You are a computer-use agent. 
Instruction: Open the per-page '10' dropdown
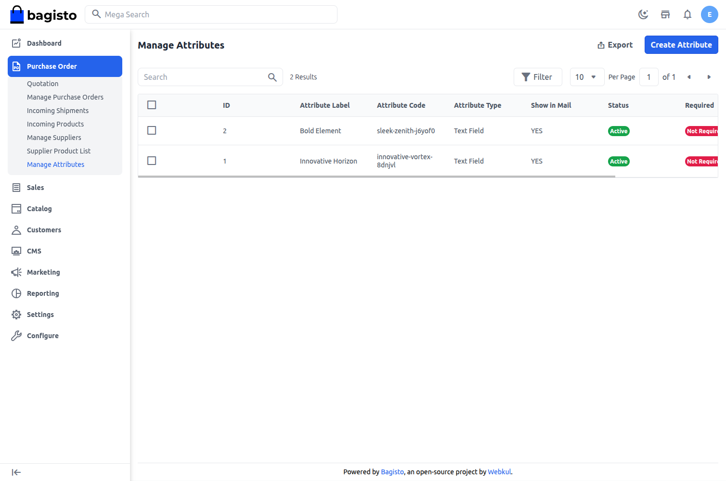point(587,77)
